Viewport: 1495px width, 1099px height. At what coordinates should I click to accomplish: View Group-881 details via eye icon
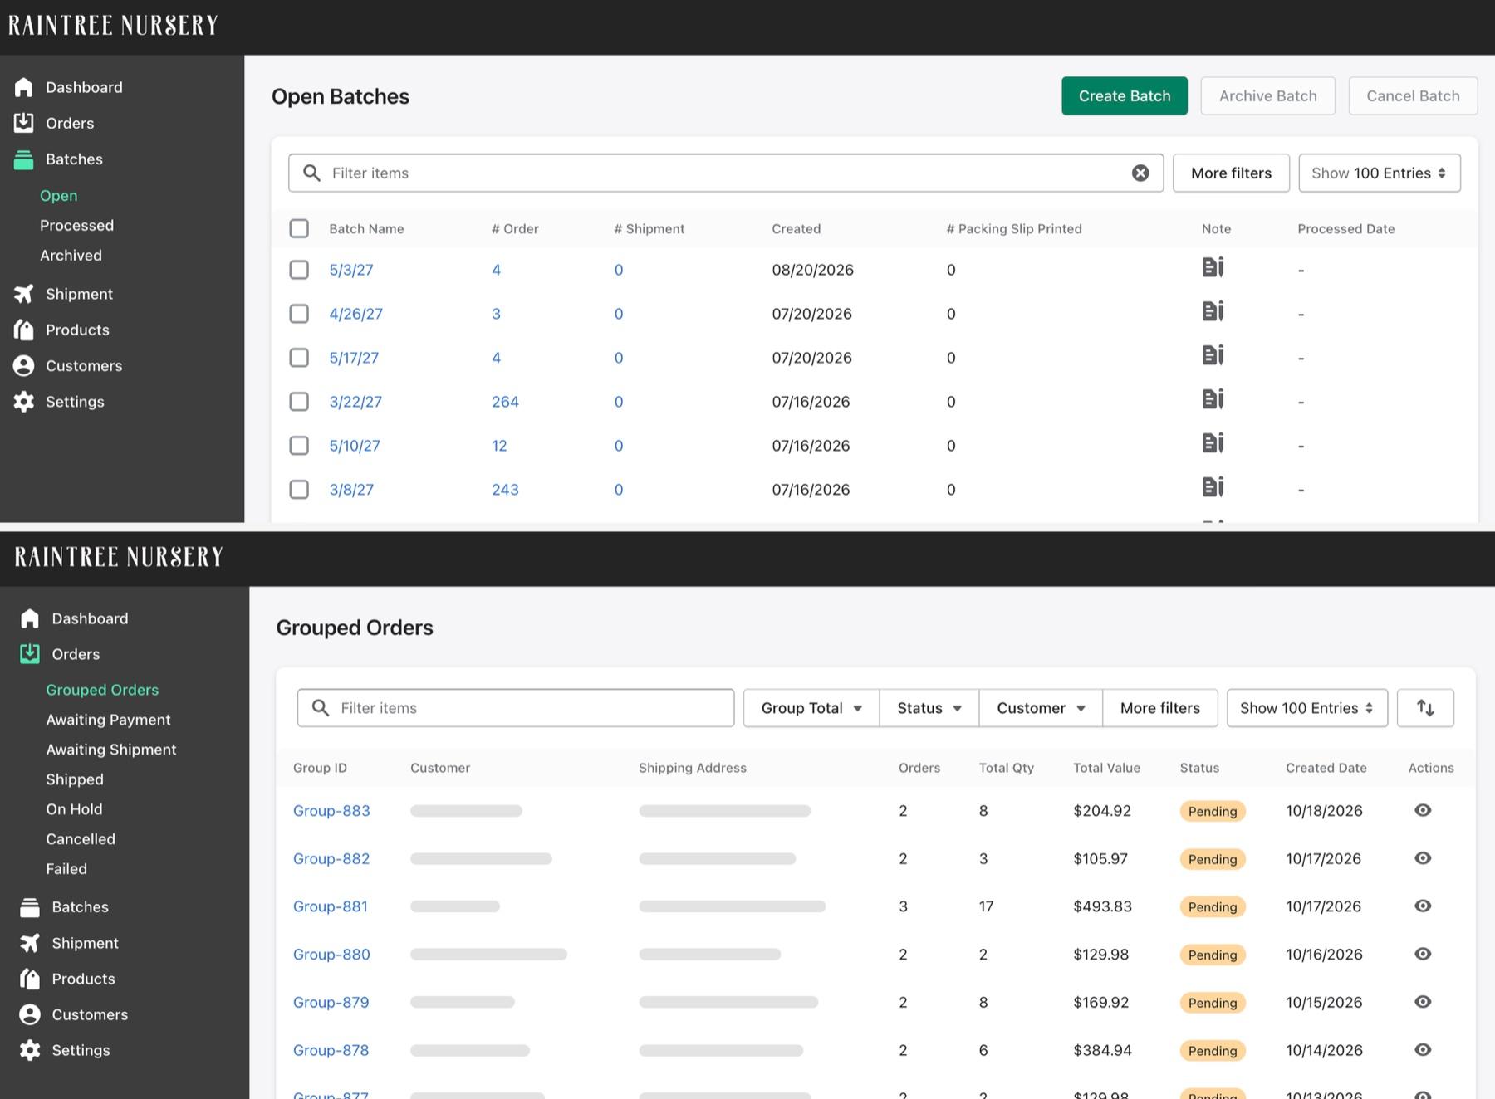[x=1423, y=906]
